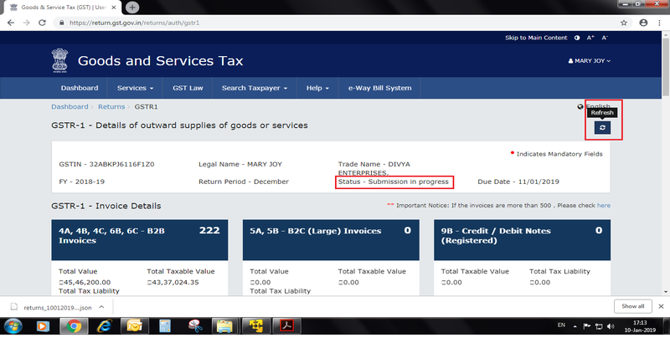Decrease font size with A- icon
Image resolution: width=670 pixels, height=348 pixels.
[x=605, y=38]
